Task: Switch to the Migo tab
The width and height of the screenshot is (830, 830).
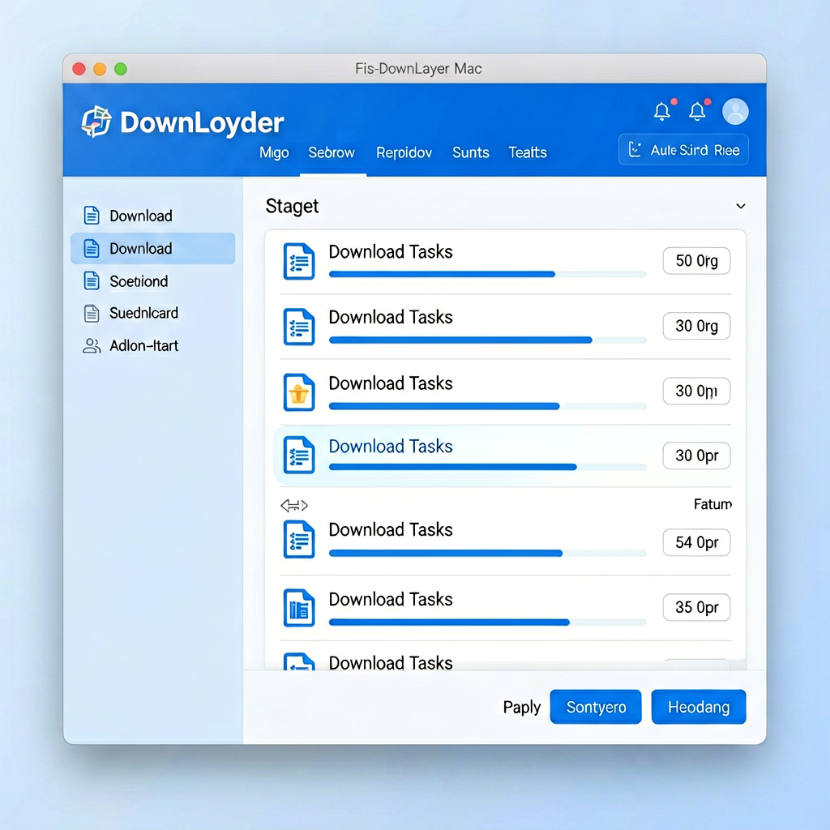Action: [274, 153]
